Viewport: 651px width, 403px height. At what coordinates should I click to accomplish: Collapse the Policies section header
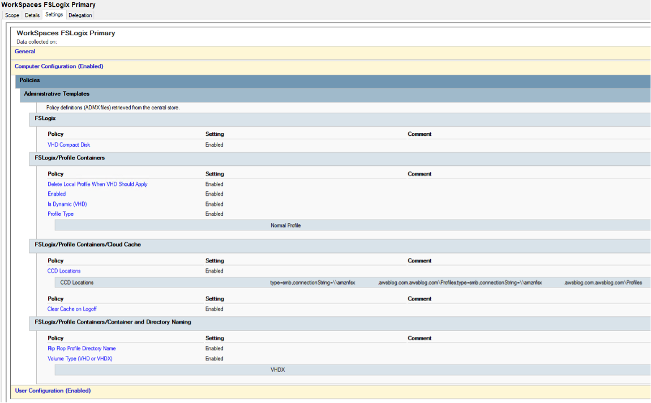pos(29,80)
